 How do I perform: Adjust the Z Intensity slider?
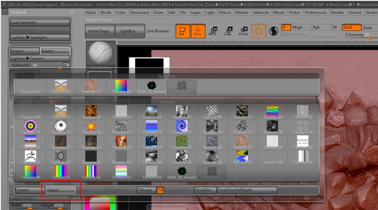[x=361, y=35]
